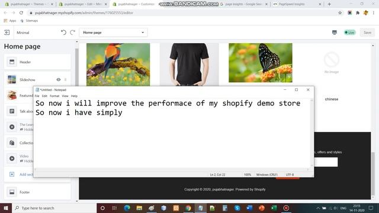Screen dimensions: 379x213
Task: Launch Microsoft Edge from taskbar
Action: tap(127, 208)
